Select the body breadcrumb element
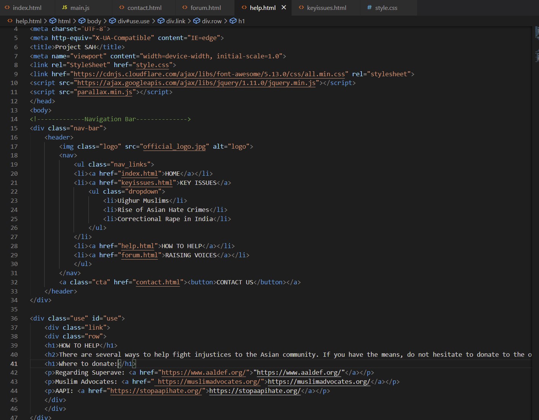This screenshot has width=539, height=420. [x=94, y=21]
